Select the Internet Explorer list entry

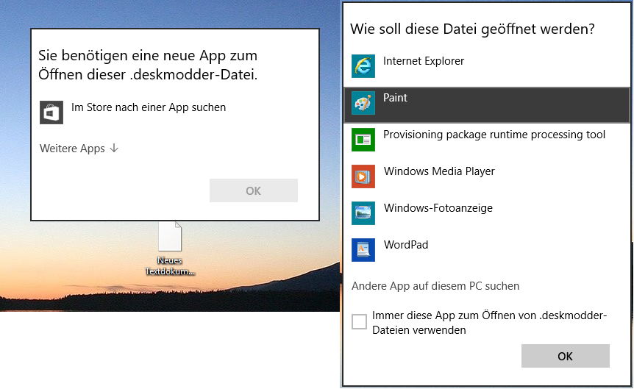point(486,66)
